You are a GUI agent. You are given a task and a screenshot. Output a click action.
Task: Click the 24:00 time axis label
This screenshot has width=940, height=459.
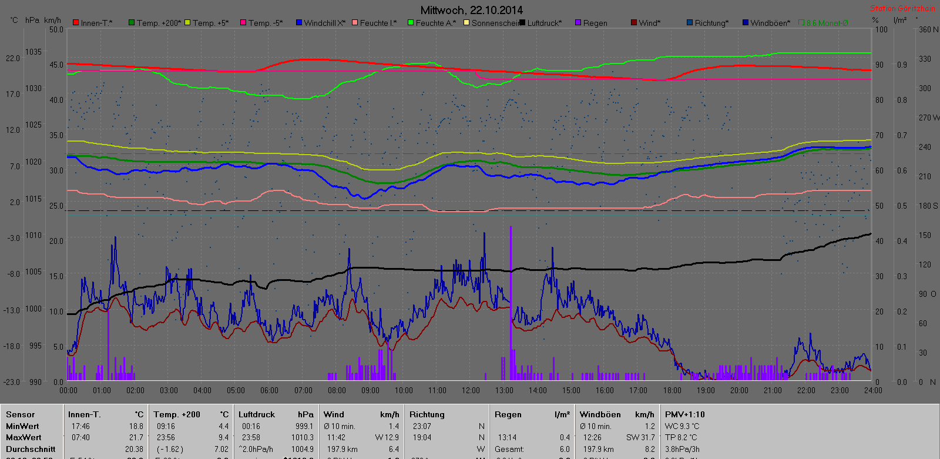tap(873, 390)
